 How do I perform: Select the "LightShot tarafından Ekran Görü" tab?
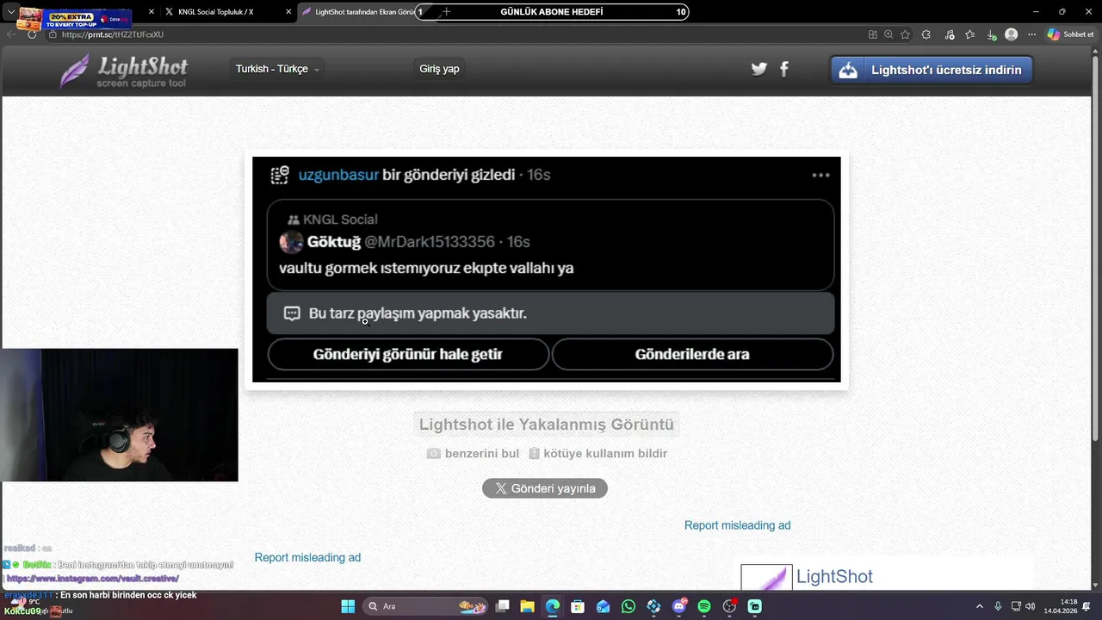pyautogui.click(x=357, y=12)
